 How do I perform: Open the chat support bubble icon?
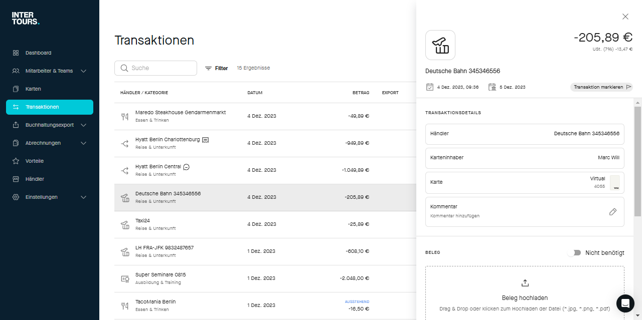click(x=625, y=303)
